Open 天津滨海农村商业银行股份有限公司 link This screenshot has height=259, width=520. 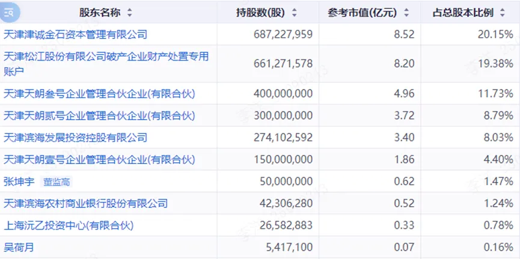85,203
